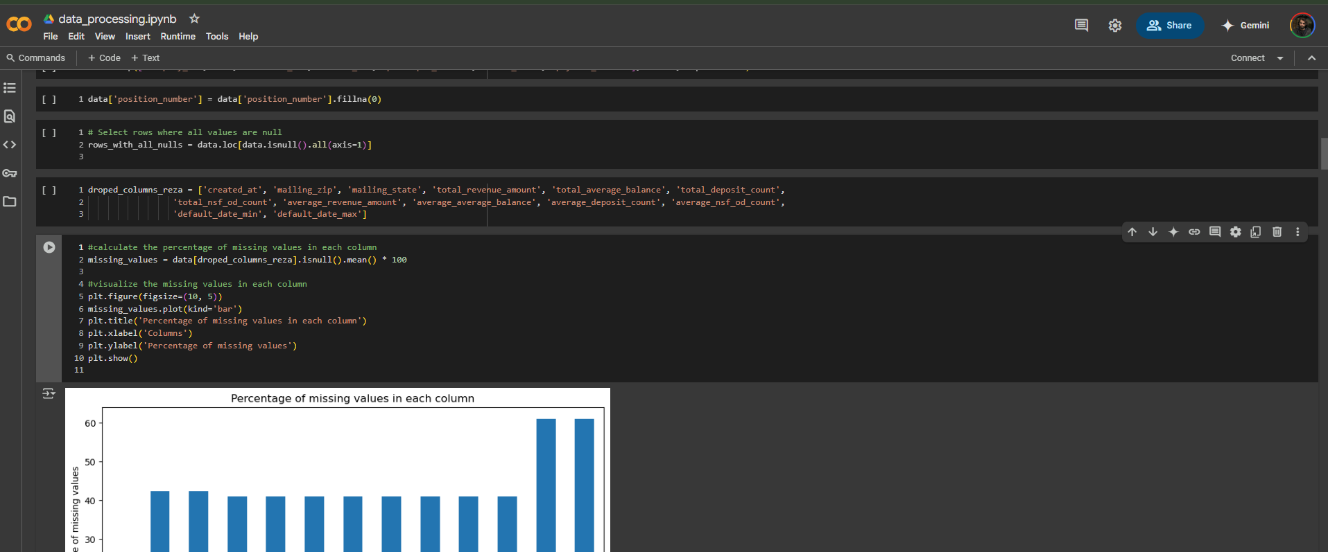Open the Commands search palette

36,58
